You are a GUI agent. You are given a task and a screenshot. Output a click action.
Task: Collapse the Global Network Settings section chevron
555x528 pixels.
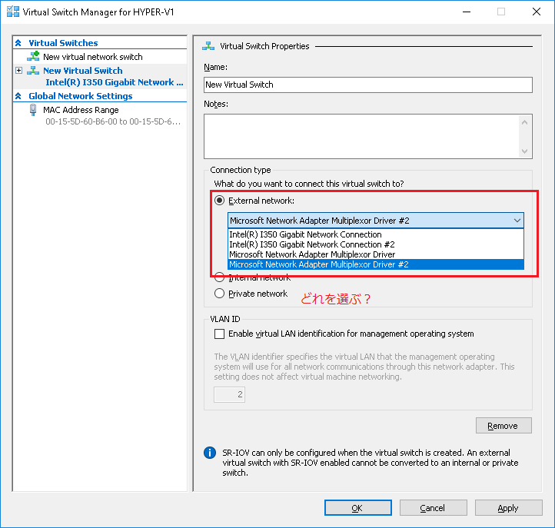[18, 96]
